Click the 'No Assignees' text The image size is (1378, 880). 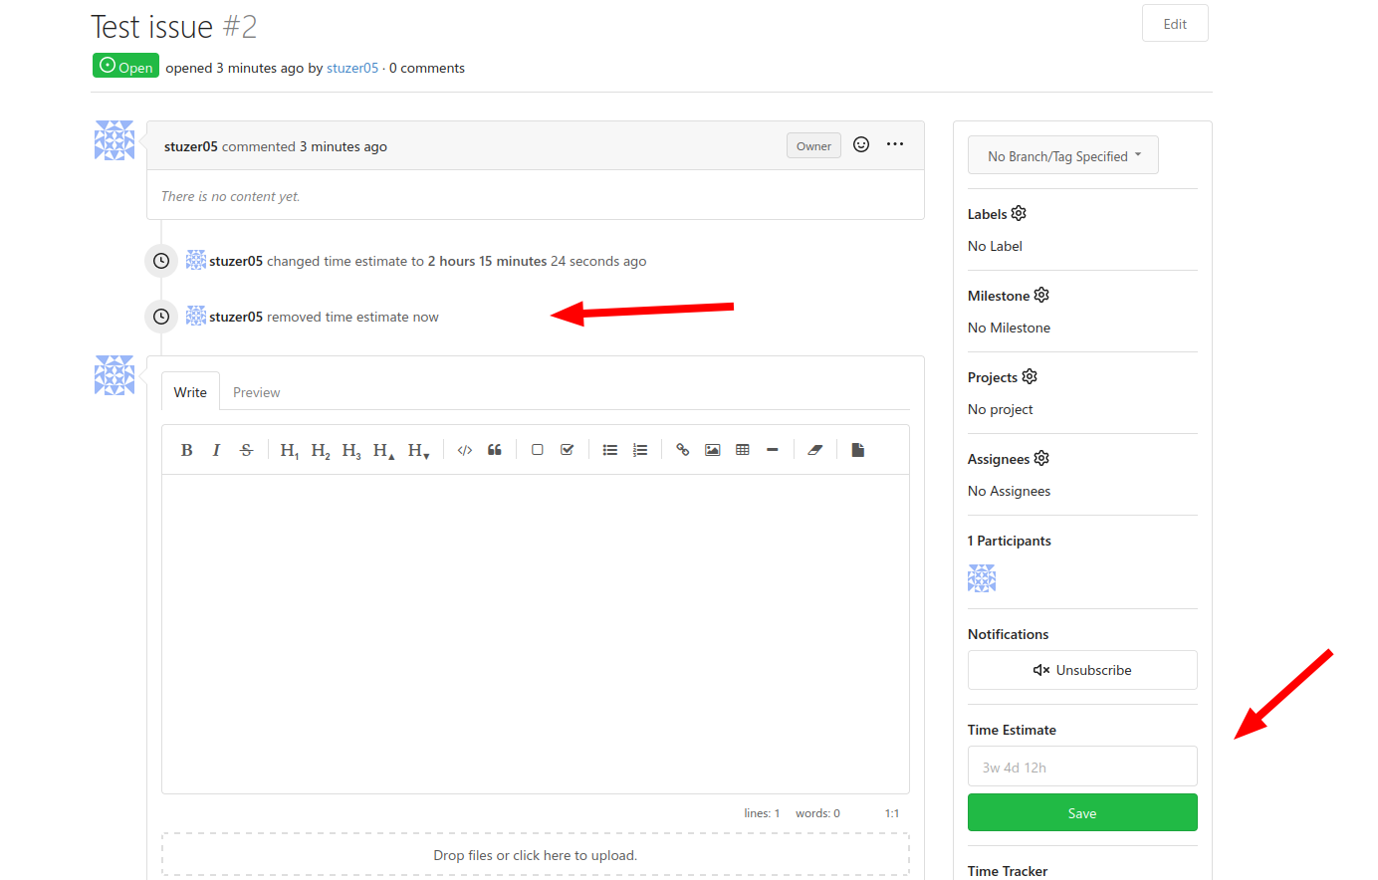coord(1009,491)
